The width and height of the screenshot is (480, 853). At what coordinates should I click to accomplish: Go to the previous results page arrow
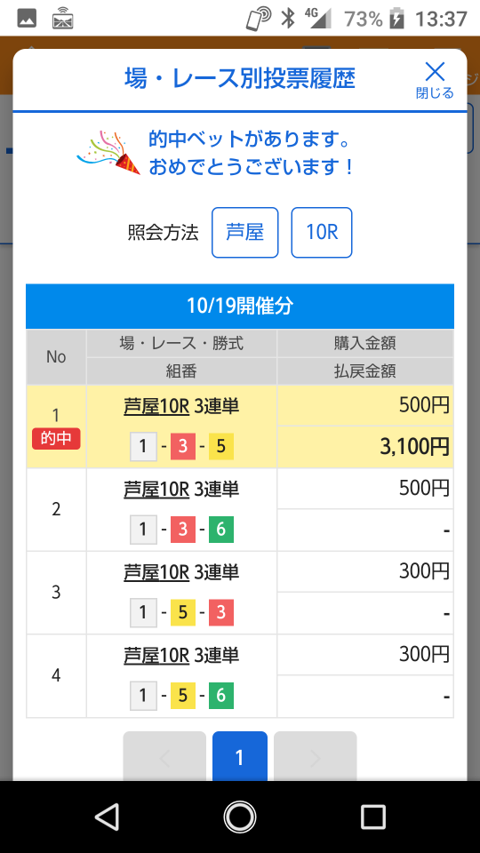point(164,757)
